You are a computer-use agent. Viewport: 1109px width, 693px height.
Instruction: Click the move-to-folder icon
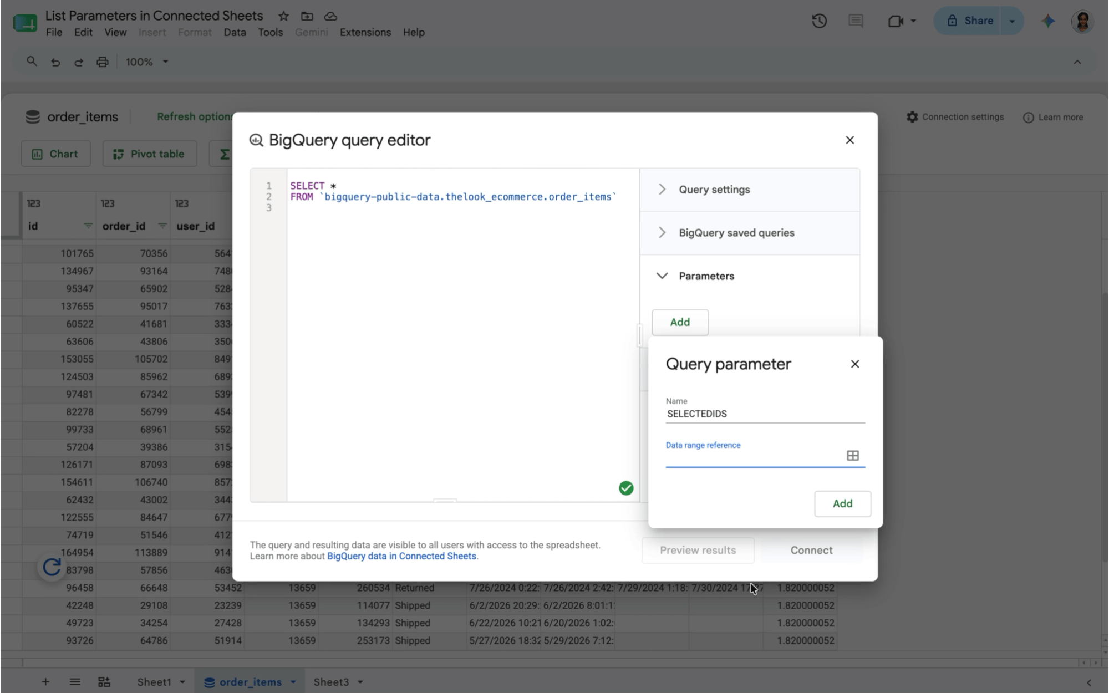pyautogui.click(x=307, y=16)
